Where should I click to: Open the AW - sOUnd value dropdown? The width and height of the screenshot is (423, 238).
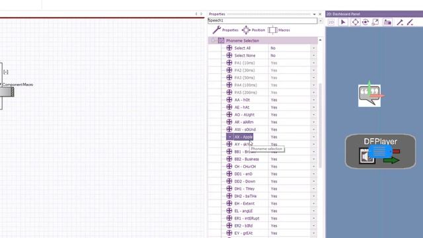[x=314, y=130]
